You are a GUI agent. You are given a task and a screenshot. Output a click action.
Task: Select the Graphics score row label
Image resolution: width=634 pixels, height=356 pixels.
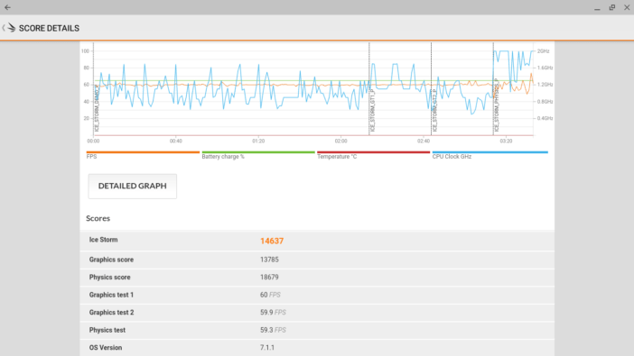[111, 260]
